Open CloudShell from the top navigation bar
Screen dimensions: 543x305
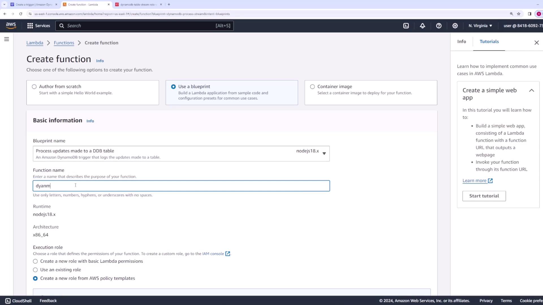tap(406, 26)
